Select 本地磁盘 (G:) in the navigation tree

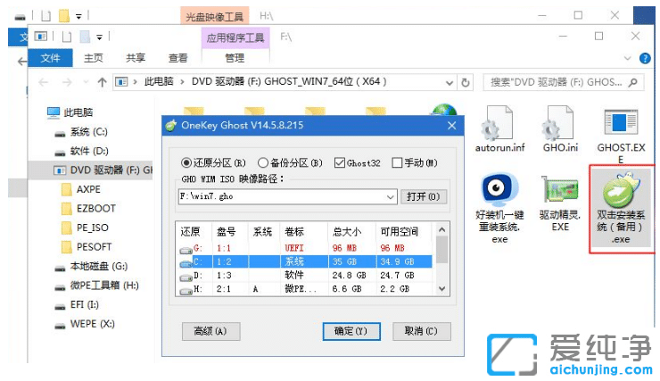click(x=99, y=266)
